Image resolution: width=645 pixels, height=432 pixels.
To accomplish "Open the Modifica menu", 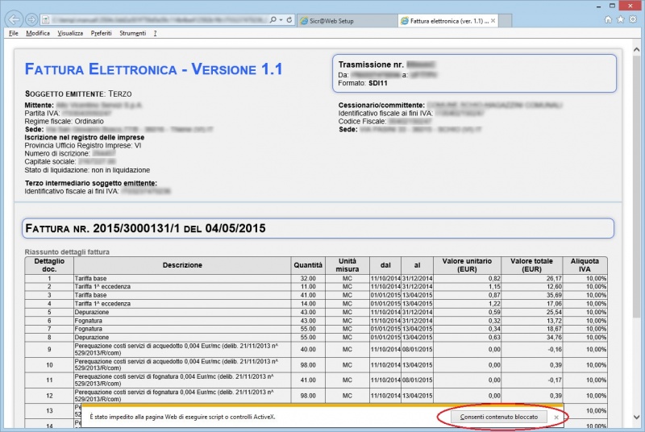I will 38,33.
